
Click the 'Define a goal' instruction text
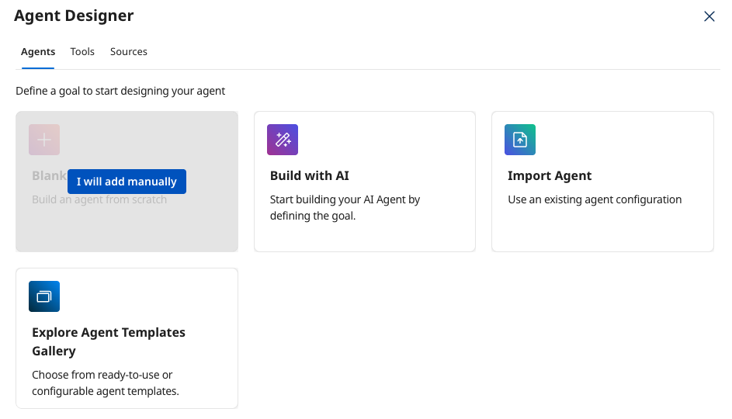(x=120, y=91)
